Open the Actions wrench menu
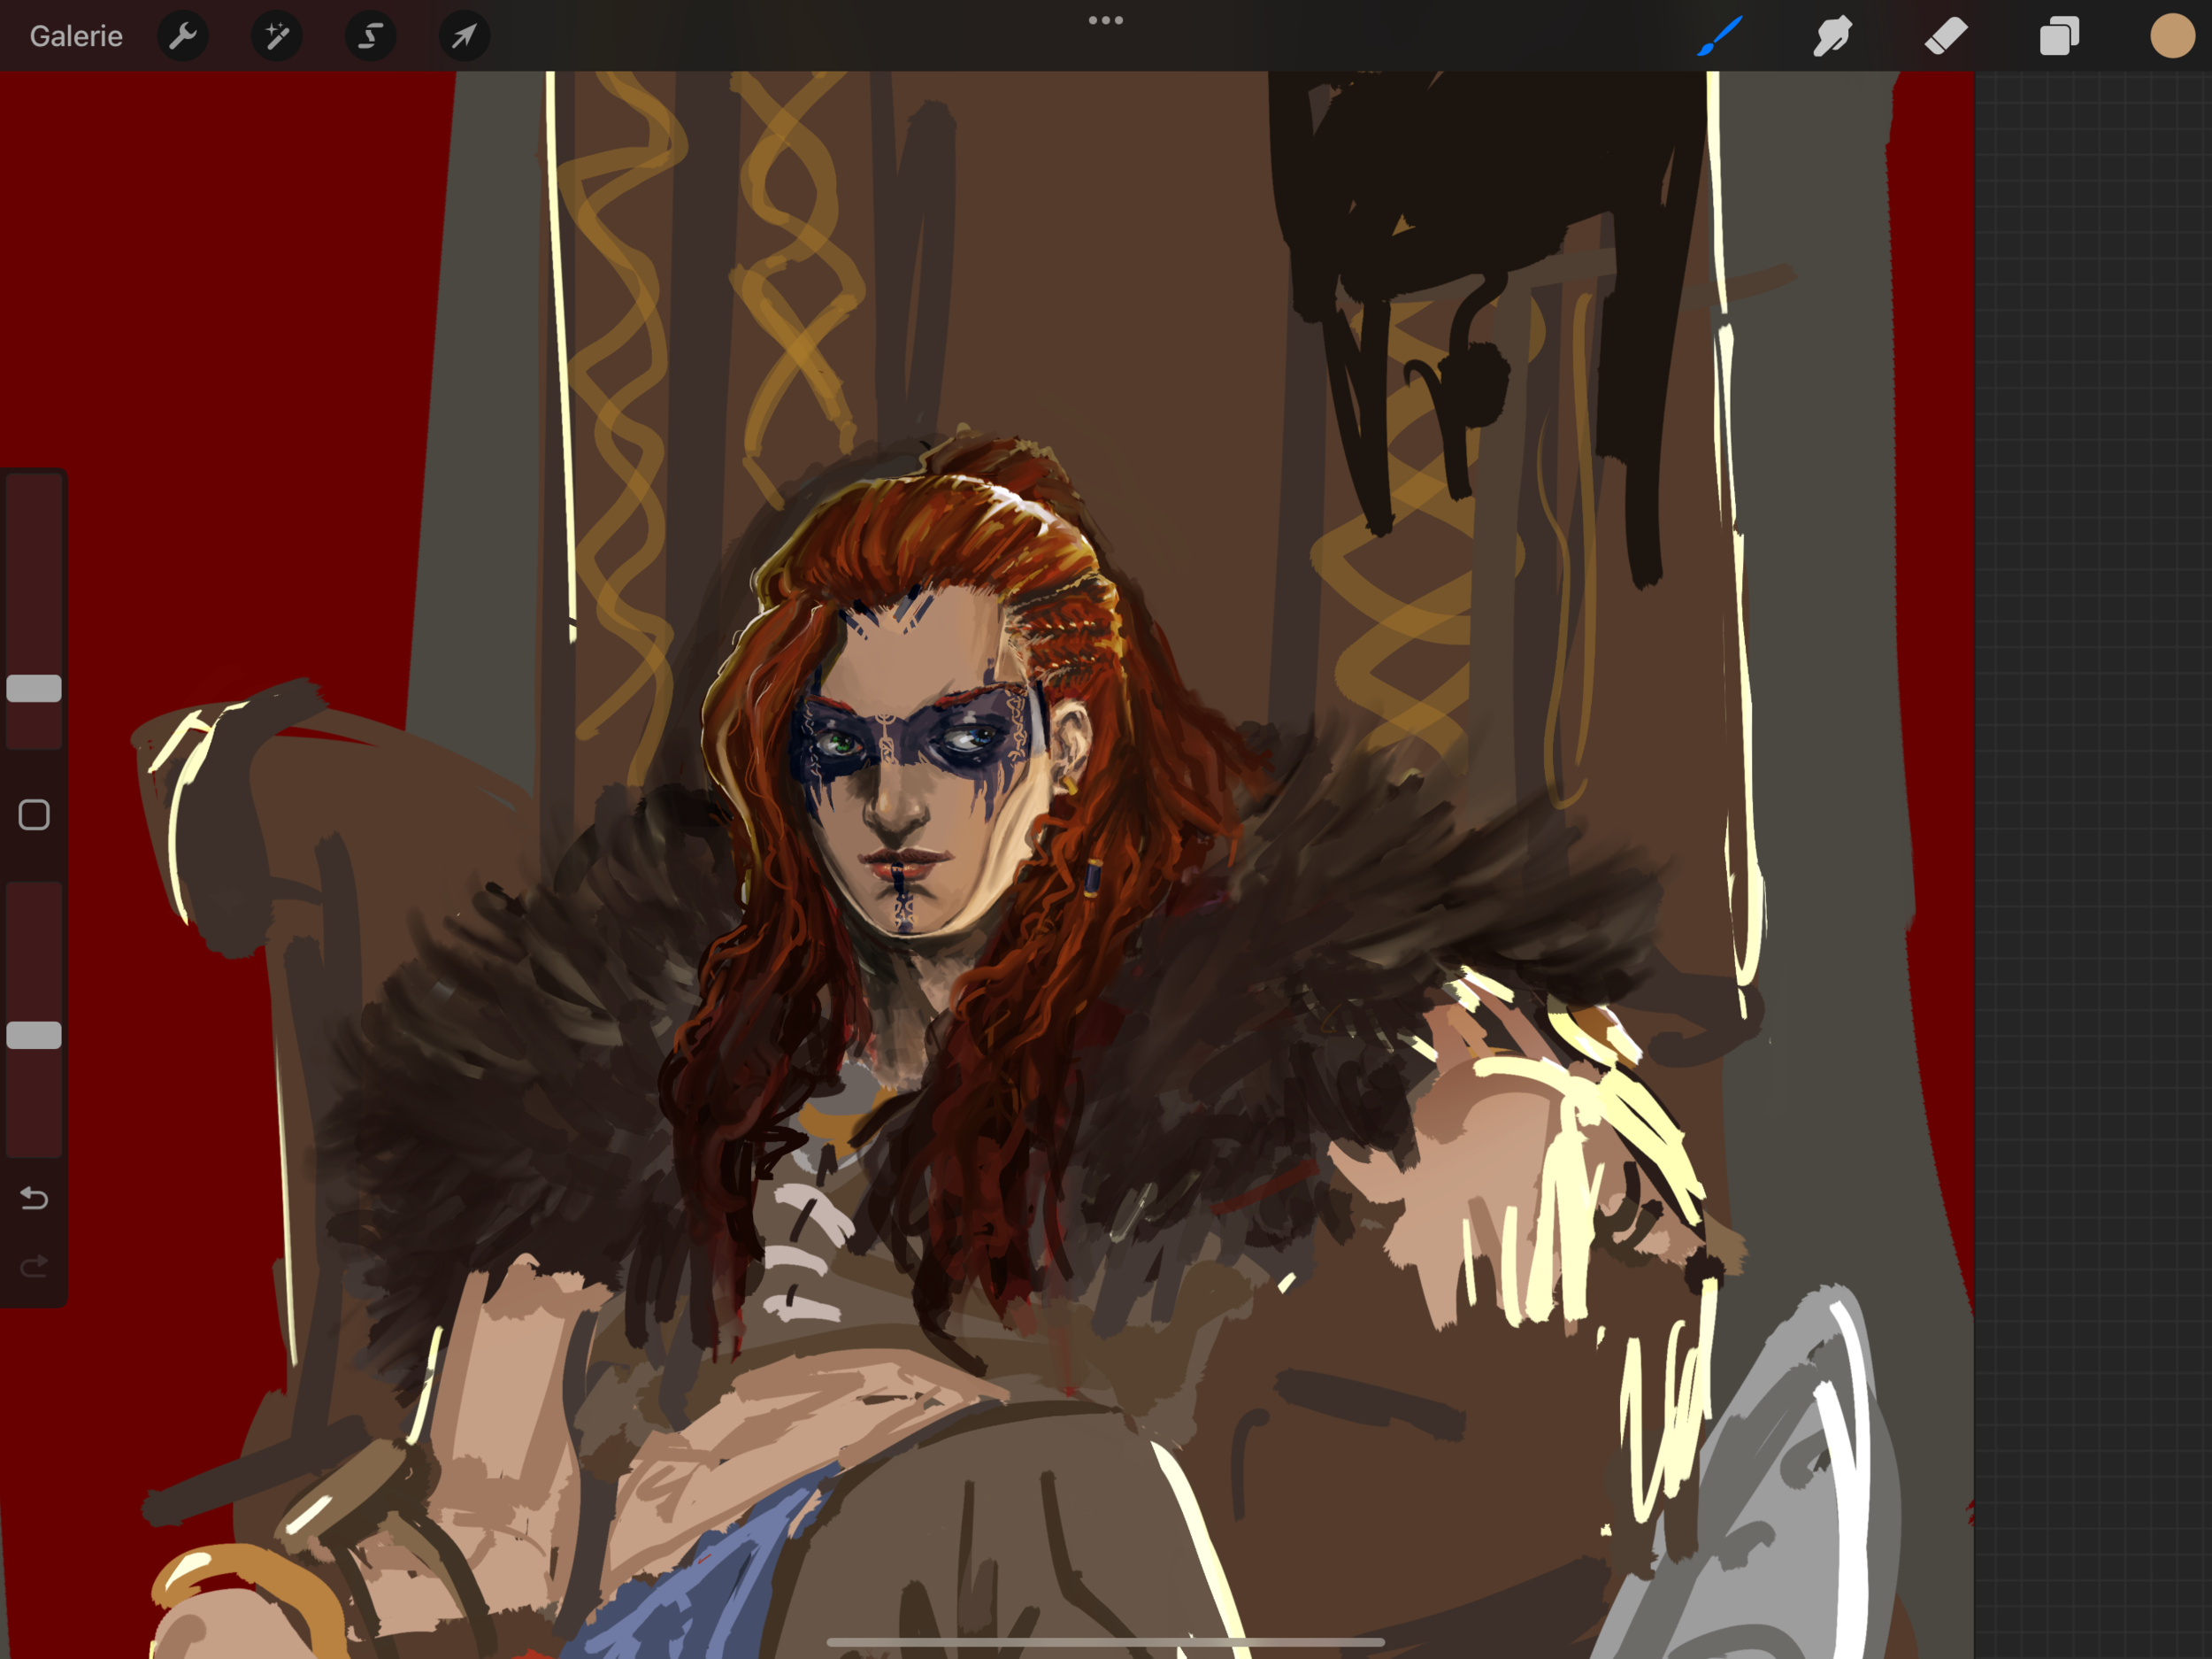This screenshot has width=2212, height=1659. pos(182,37)
